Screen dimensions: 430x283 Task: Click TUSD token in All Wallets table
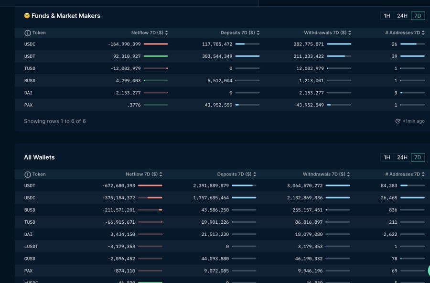tap(30, 222)
